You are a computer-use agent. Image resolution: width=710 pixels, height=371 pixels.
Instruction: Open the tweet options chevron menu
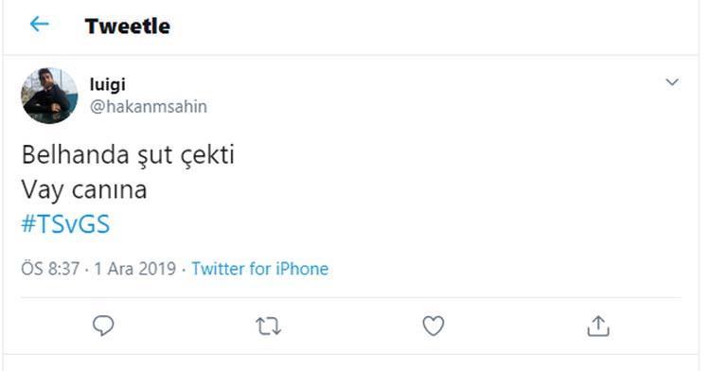click(x=672, y=82)
